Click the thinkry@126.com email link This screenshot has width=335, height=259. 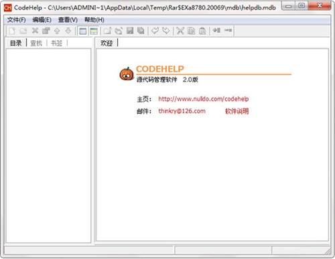[x=182, y=111]
